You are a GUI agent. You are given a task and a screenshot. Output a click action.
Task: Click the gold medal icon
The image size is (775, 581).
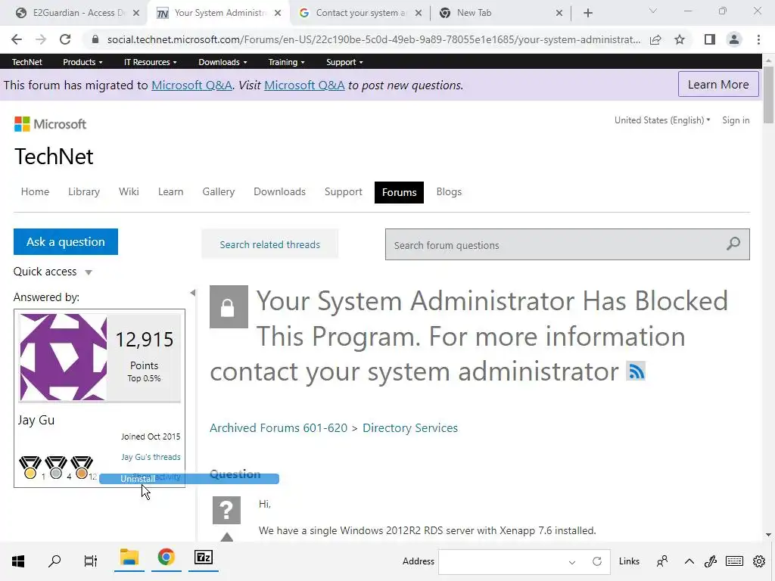(30, 467)
